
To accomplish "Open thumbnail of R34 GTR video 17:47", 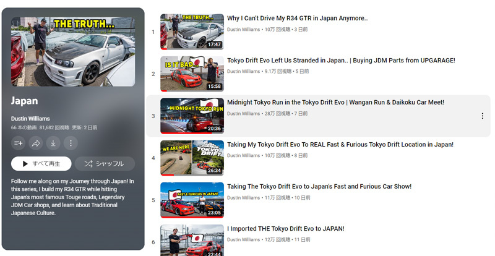I will [192, 32].
